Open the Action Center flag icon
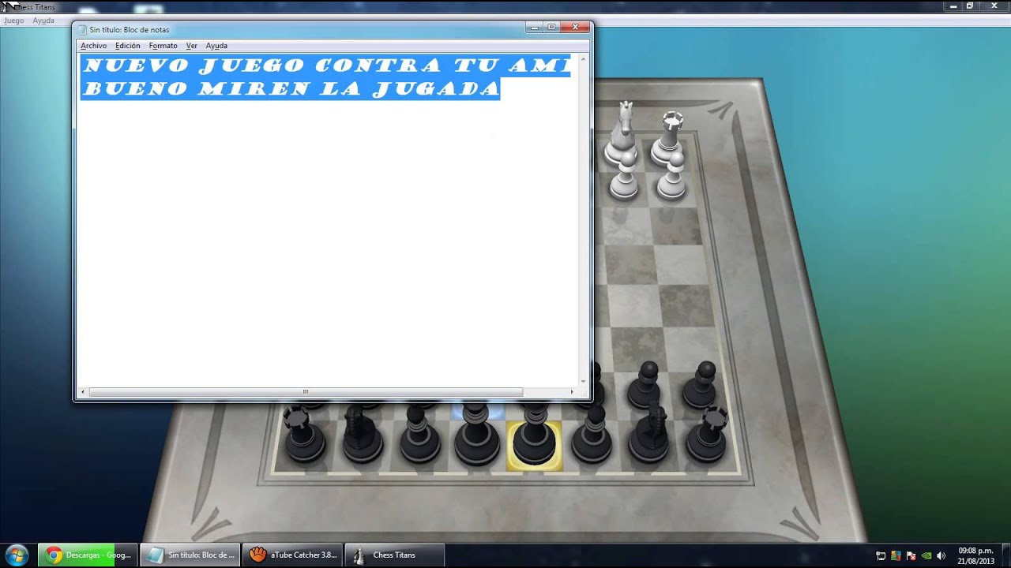Viewport: 1011px width, 568px height. 911,555
